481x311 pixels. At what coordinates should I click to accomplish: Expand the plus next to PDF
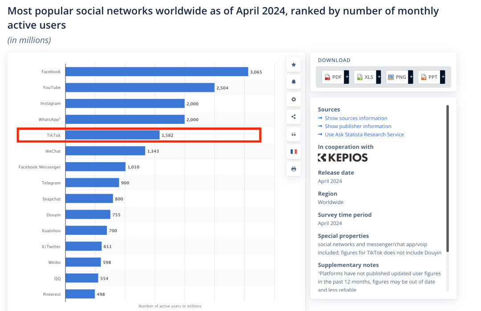point(346,77)
